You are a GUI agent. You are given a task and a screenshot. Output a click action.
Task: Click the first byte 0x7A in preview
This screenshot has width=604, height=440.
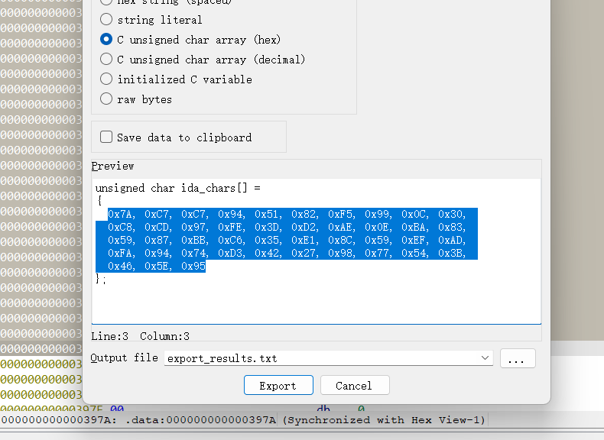[121, 215]
